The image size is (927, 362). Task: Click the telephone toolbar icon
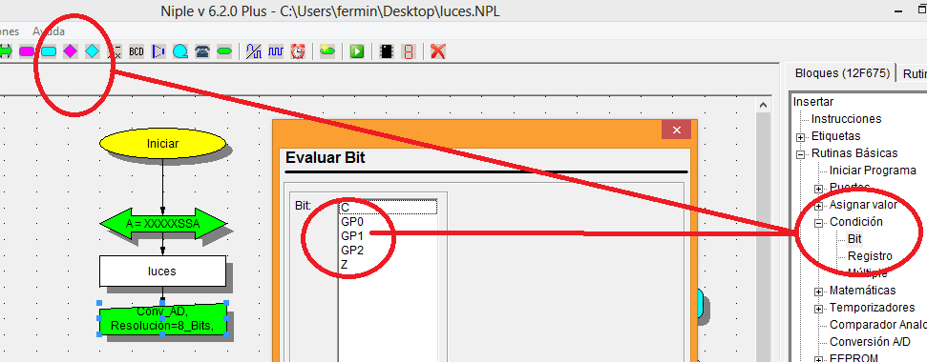pos(202,51)
